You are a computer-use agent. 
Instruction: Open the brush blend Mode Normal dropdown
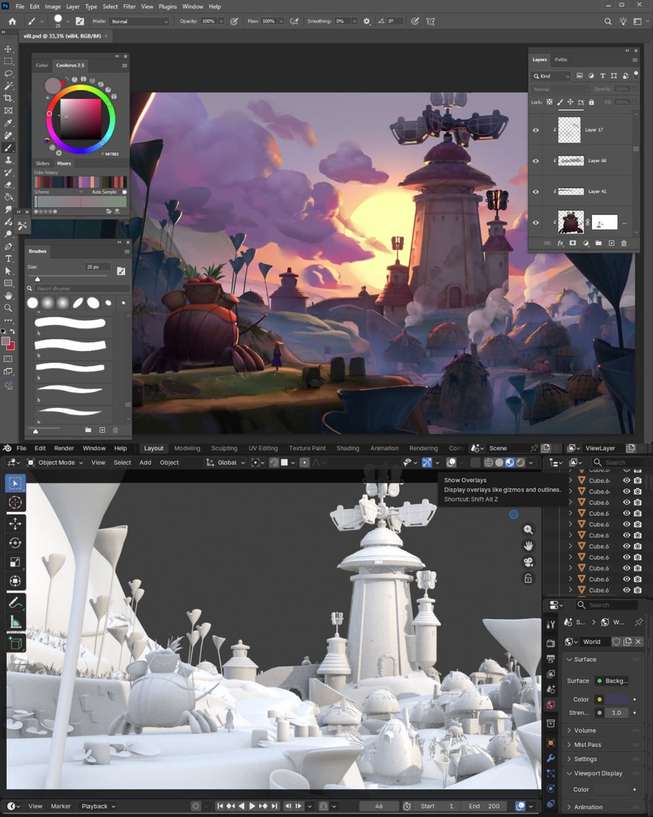click(139, 21)
